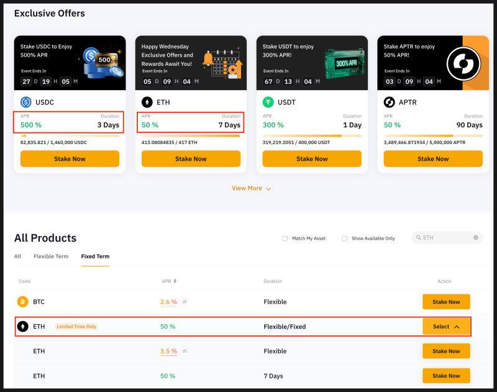Click the 300 % APR on USDT card
Image resolution: width=497 pixels, height=392 pixels.
273,125
